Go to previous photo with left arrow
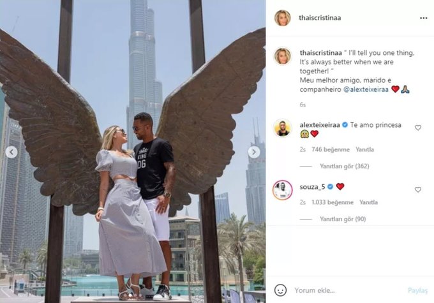The image size is (434, 303). pyautogui.click(x=11, y=152)
